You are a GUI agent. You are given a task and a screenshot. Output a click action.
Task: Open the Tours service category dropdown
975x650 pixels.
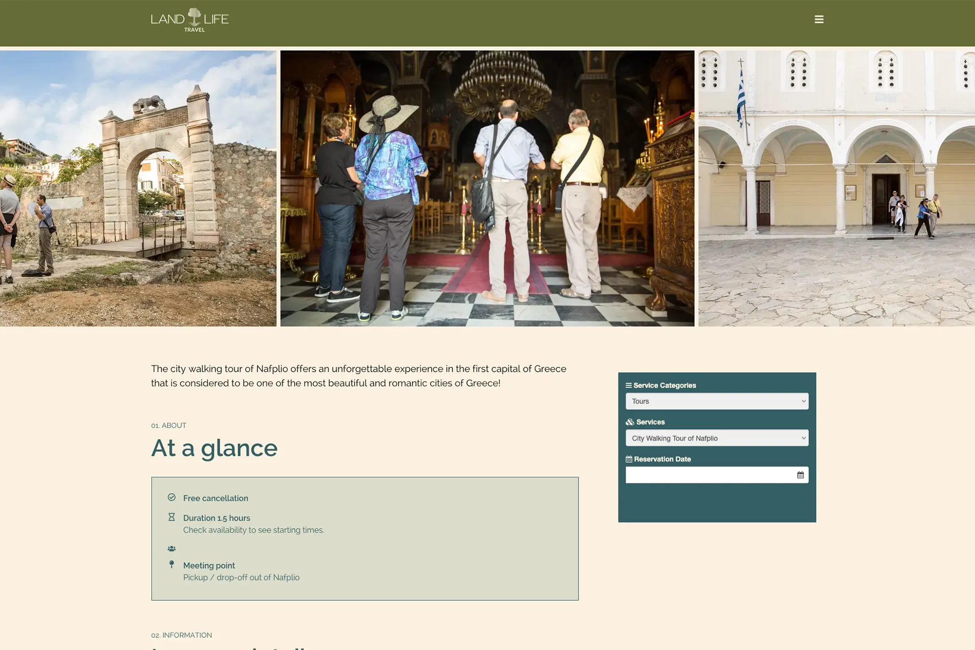pyautogui.click(x=717, y=401)
